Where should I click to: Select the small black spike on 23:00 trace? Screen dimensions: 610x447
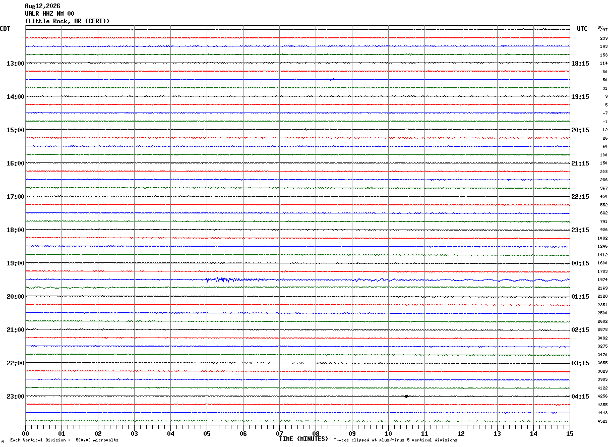[x=407, y=396]
